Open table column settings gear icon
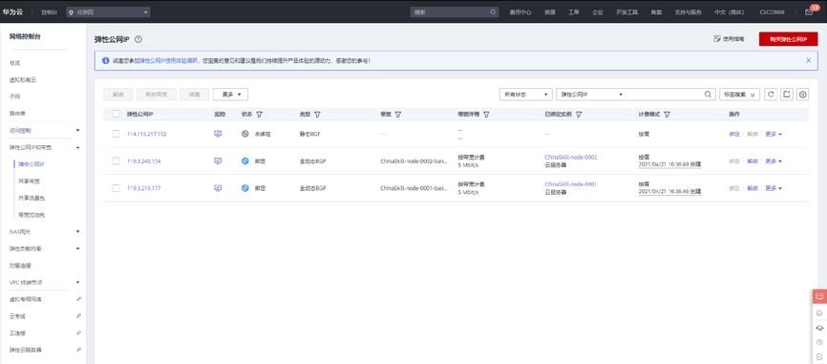Viewport: 827px width, 364px height. tap(803, 94)
